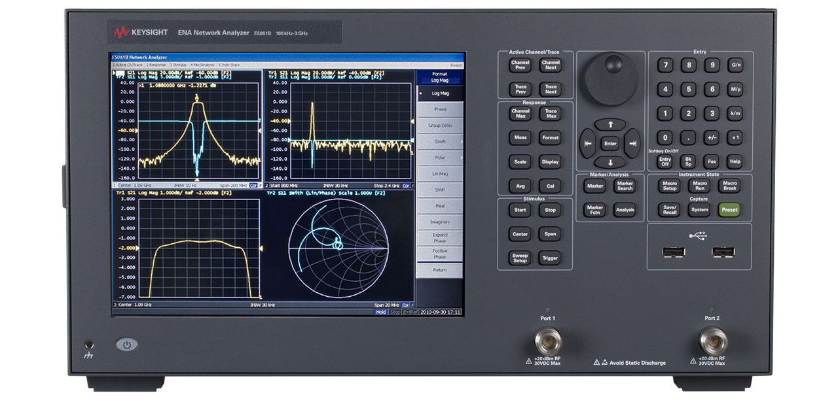
Task: Expand the Smith softkey submenu
Action: pyautogui.click(x=439, y=141)
